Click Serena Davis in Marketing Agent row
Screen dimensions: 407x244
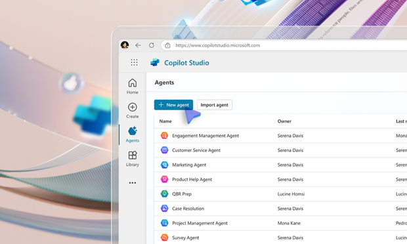point(290,165)
